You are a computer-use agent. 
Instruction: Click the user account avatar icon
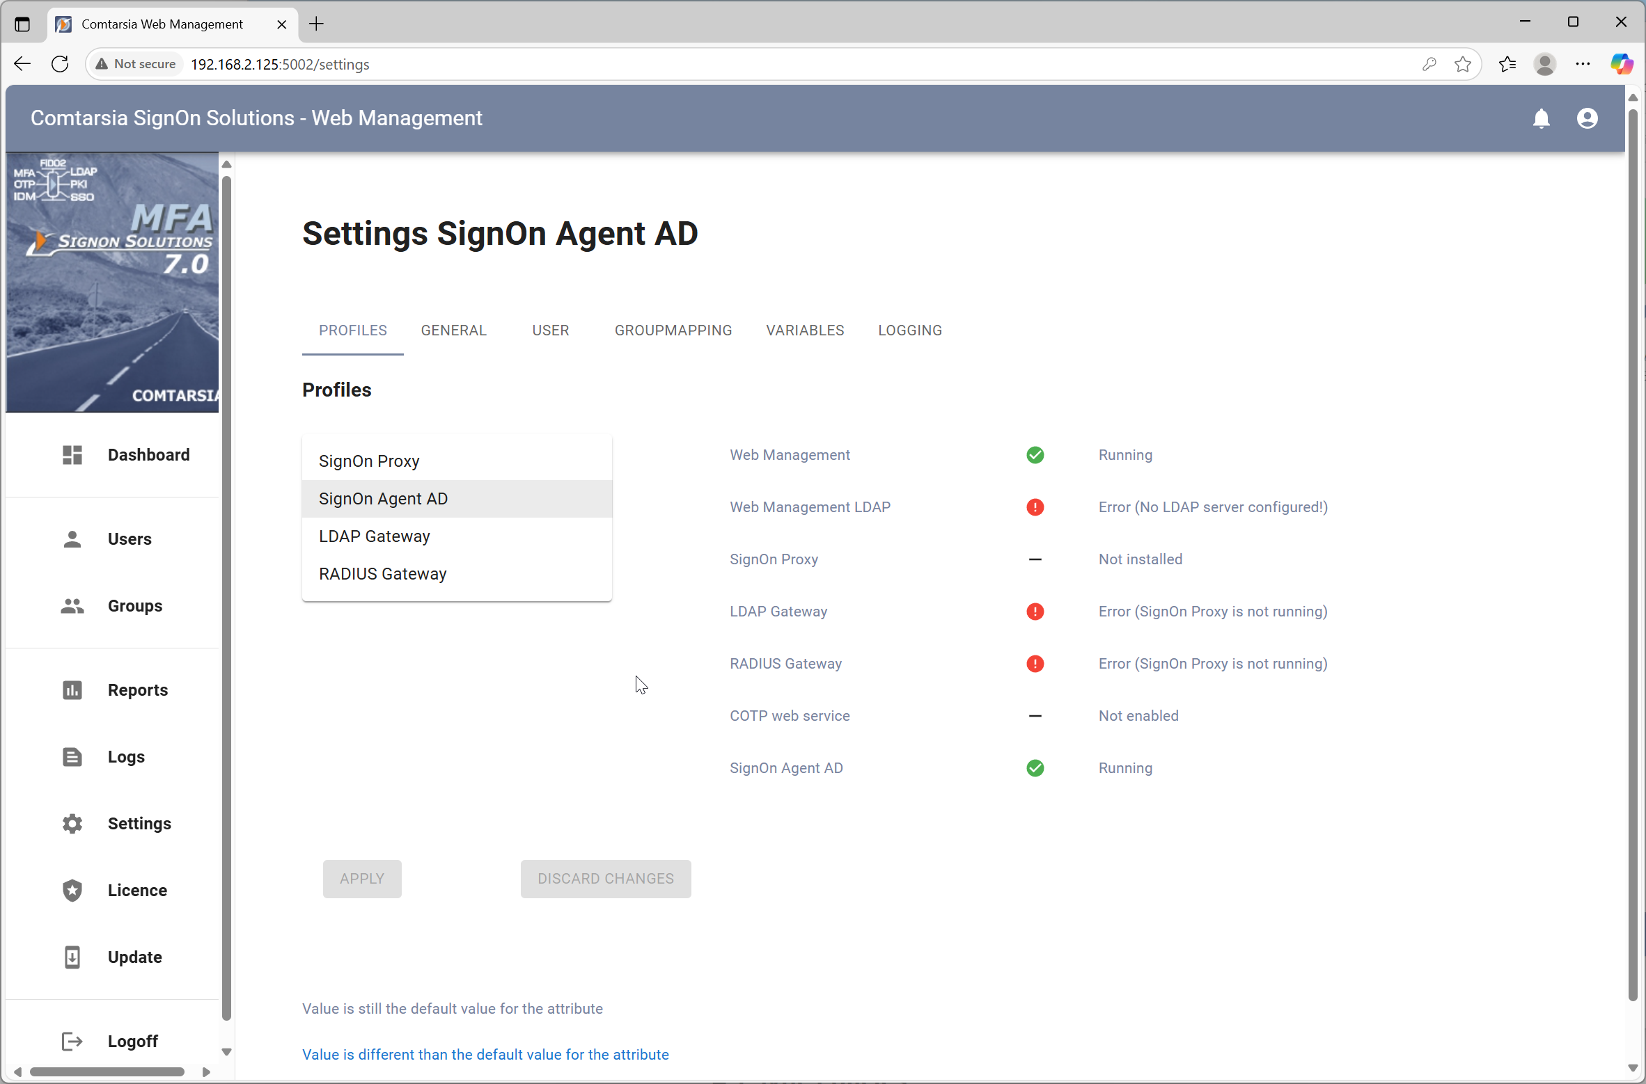[x=1587, y=118]
